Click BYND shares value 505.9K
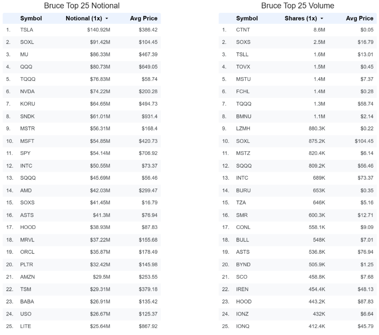379x335 pixels. [x=316, y=264]
